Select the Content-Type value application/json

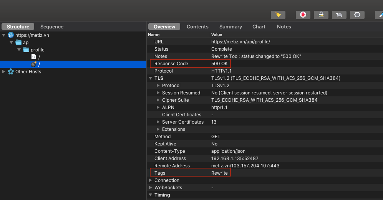(229, 151)
